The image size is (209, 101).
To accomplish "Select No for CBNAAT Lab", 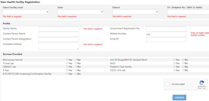I will (x=76, y=67).
